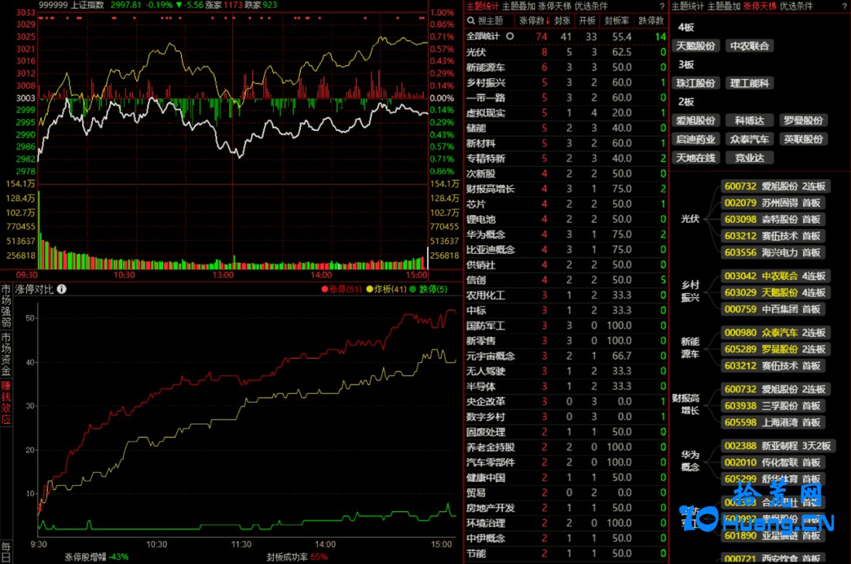Click the 理工能科 tag under 3板

click(x=750, y=83)
